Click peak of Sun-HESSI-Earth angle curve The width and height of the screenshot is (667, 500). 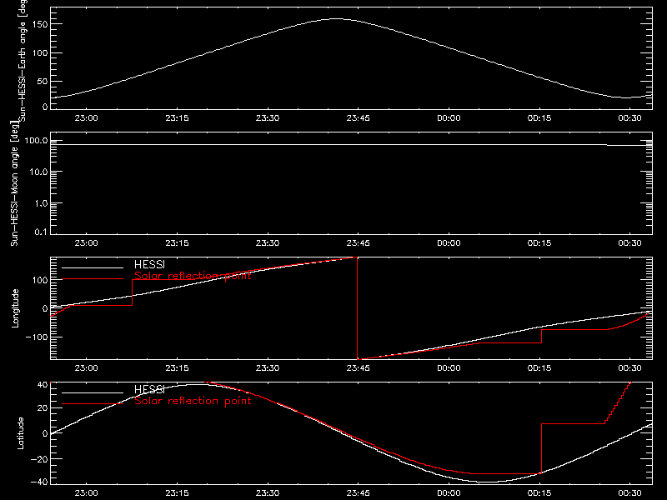click(x=336, y=18)
